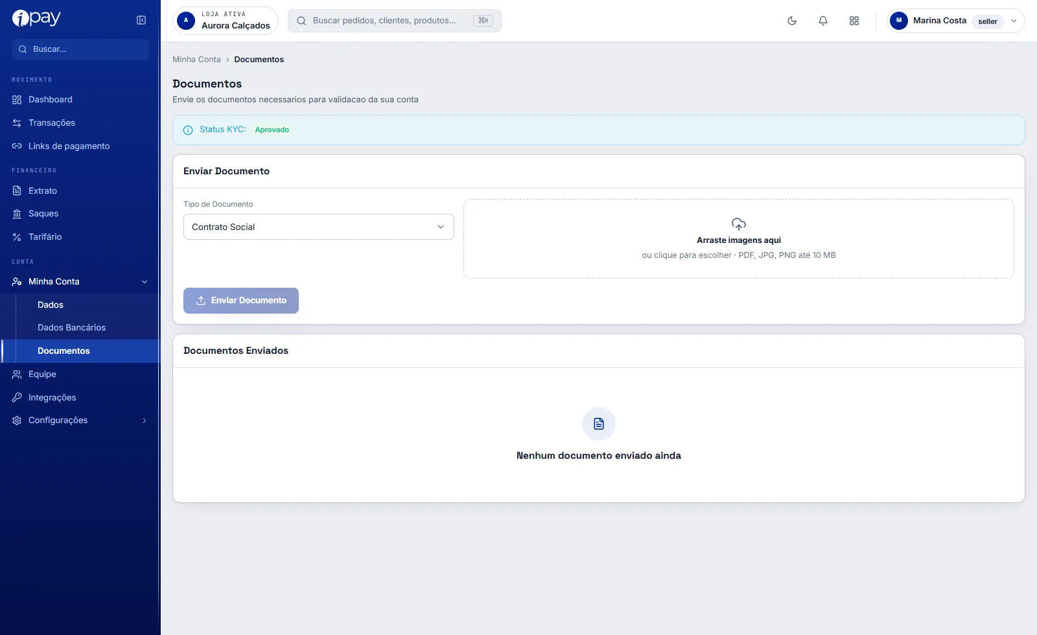Open the Extrato page
Image resolution: width=1037 pixels, height=635 pixels.
80,191
